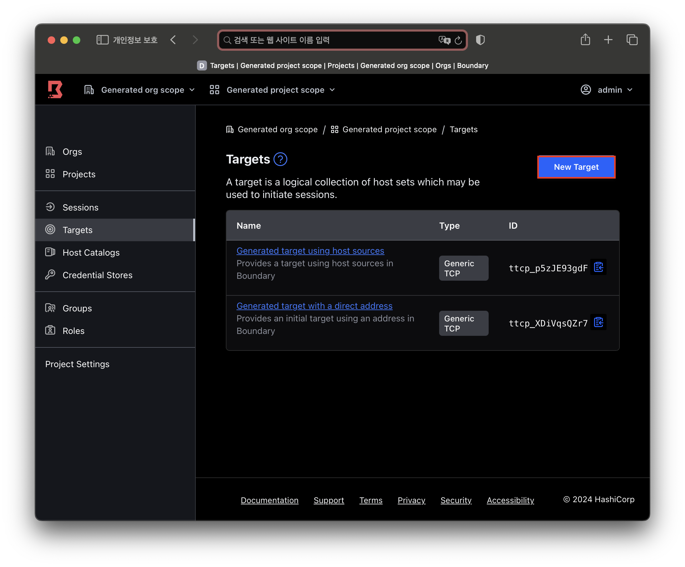
Task: Click the Documentation footer link
Action: (269, 500)
